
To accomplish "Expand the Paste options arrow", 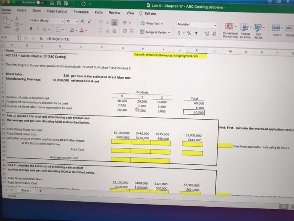I will click(x=12, y=20).
